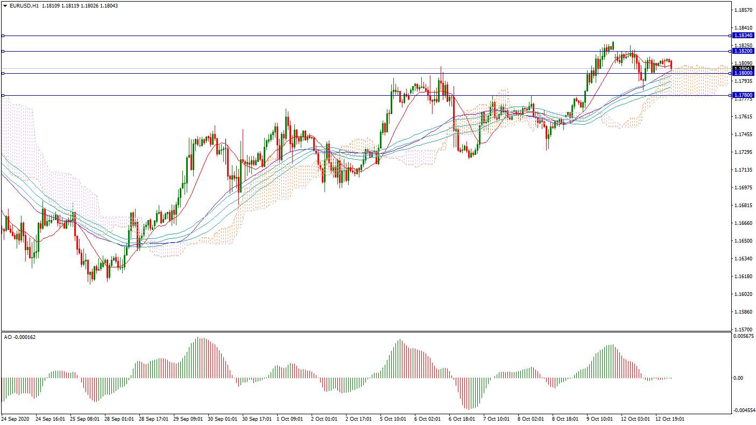The image size is (756, 425).
Task: Click the 24 Sep 16:01 time label
Action: click(x=51, y=419)
